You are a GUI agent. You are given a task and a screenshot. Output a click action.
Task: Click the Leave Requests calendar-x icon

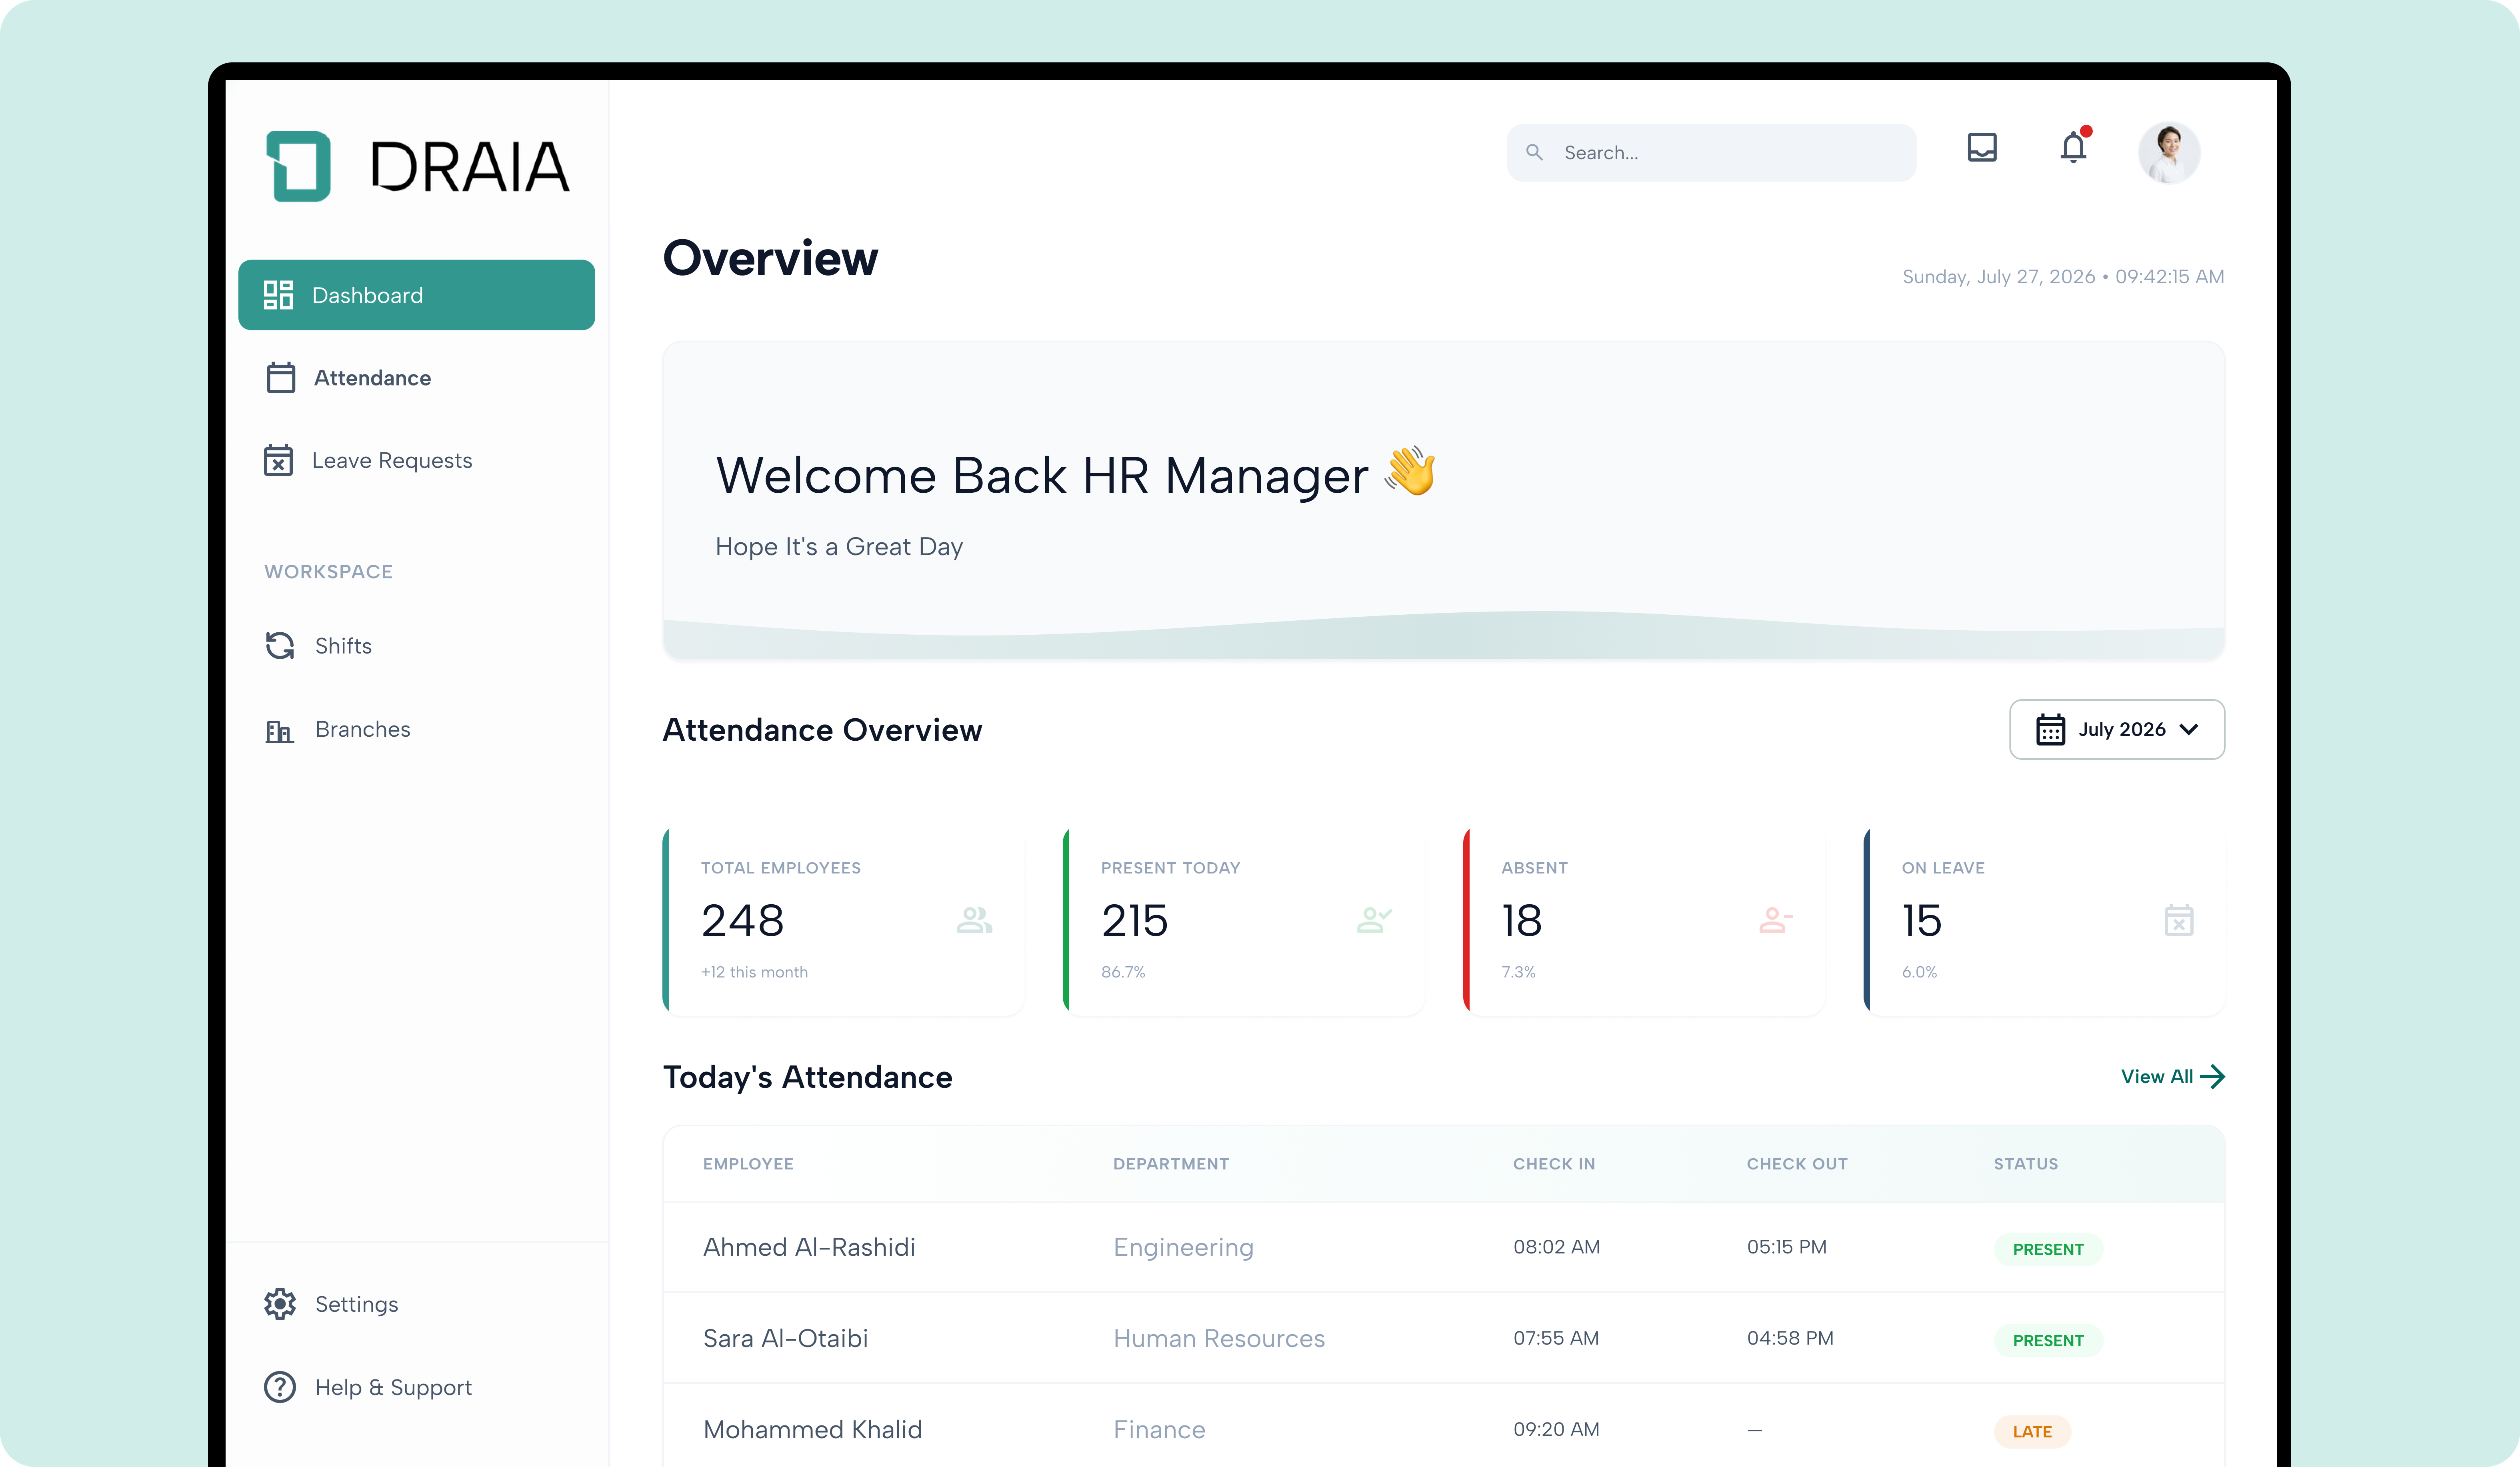click(x=278, y=460)
